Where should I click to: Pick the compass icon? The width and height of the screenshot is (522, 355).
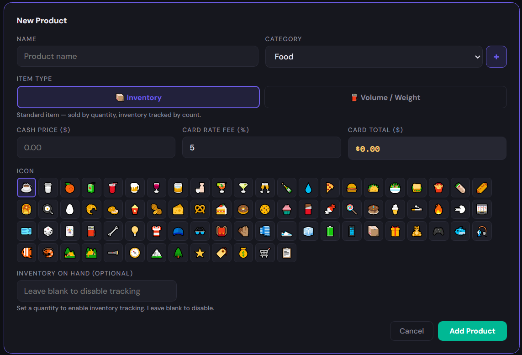click(x=135, y=253)
